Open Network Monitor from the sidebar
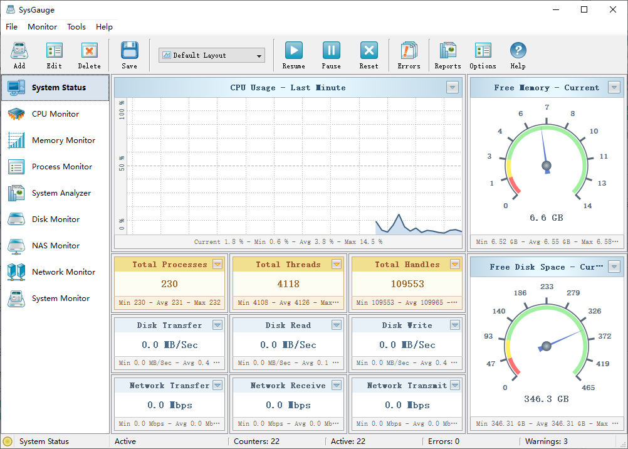628x449 pixels. (x=55, y=272)
